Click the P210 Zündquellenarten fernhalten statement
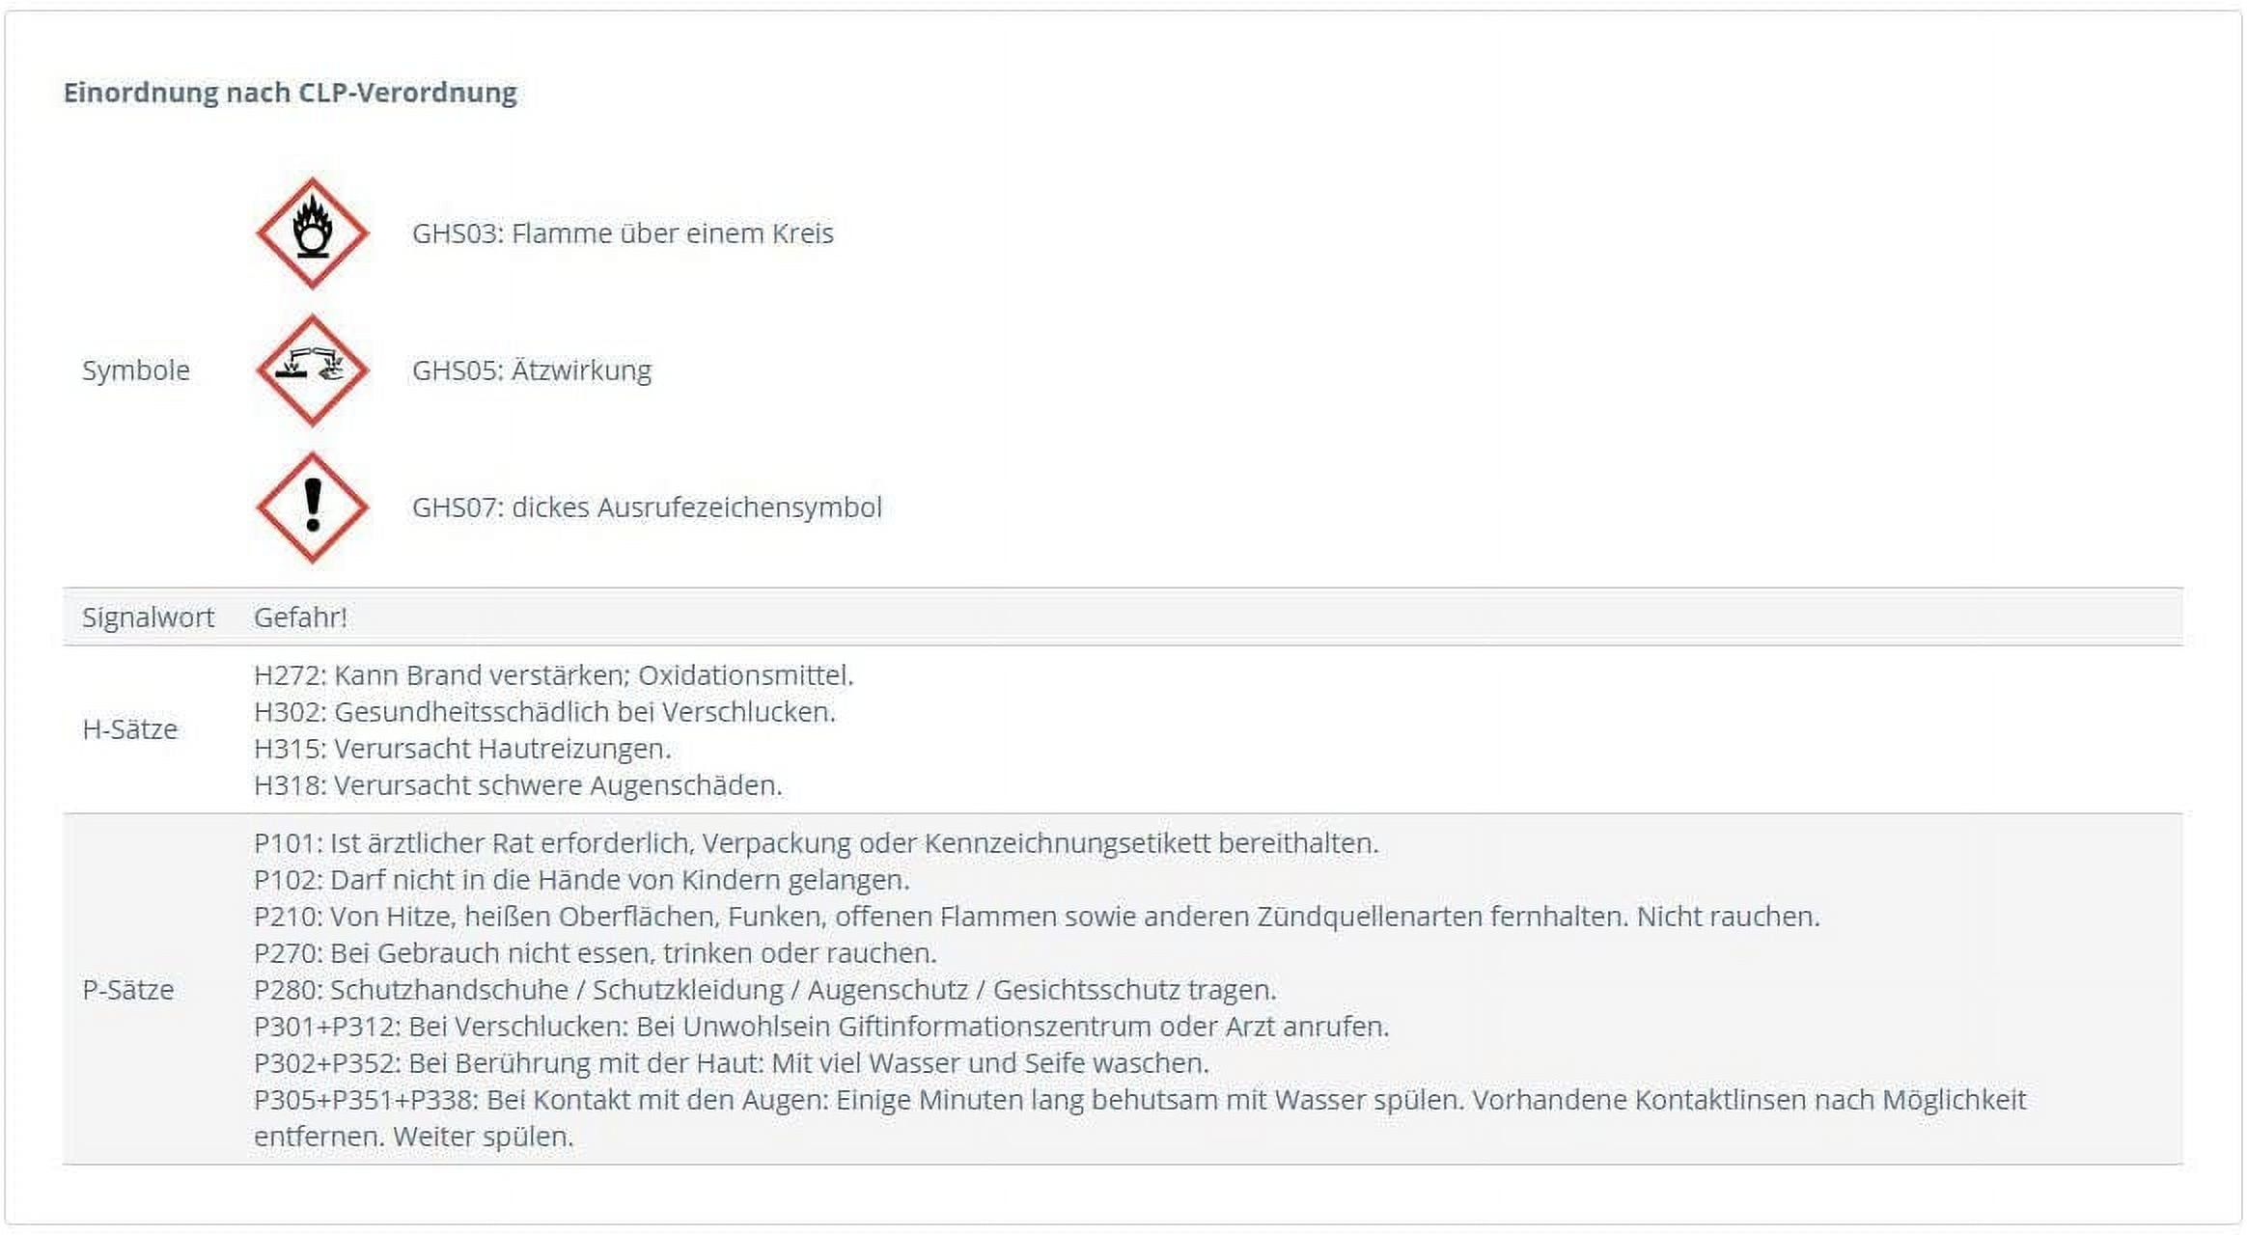 pyautogui.click(x=1036, y=917)
